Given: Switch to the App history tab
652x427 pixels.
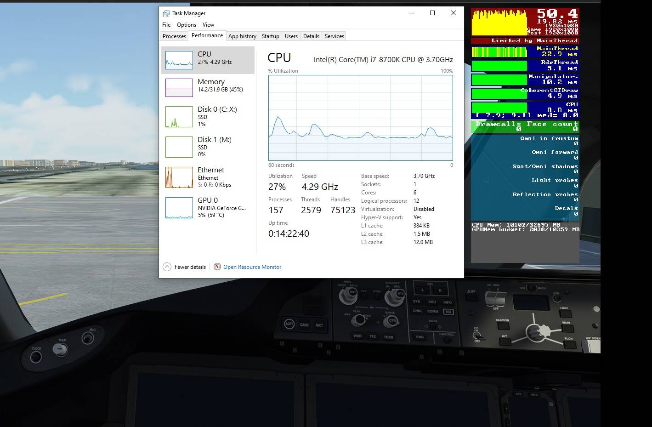Looking at the screenshot, I should coord(242,36).
